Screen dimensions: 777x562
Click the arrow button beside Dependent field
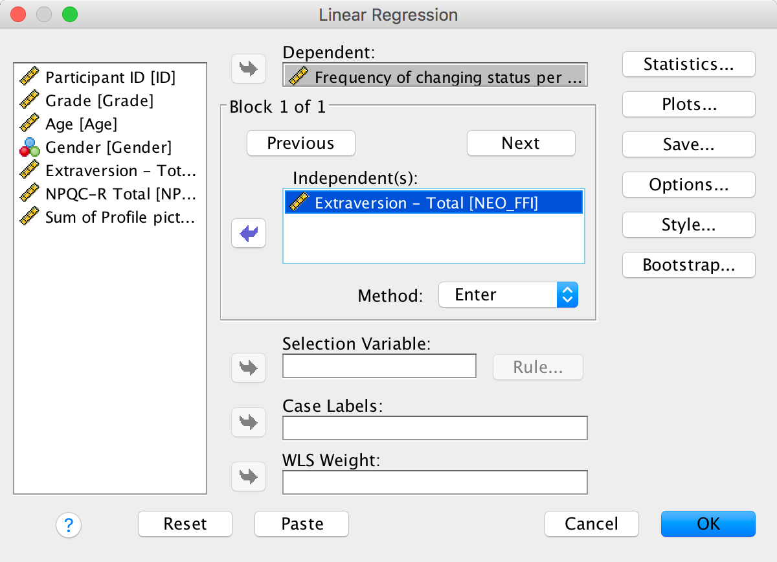click(x=249, y=69)
